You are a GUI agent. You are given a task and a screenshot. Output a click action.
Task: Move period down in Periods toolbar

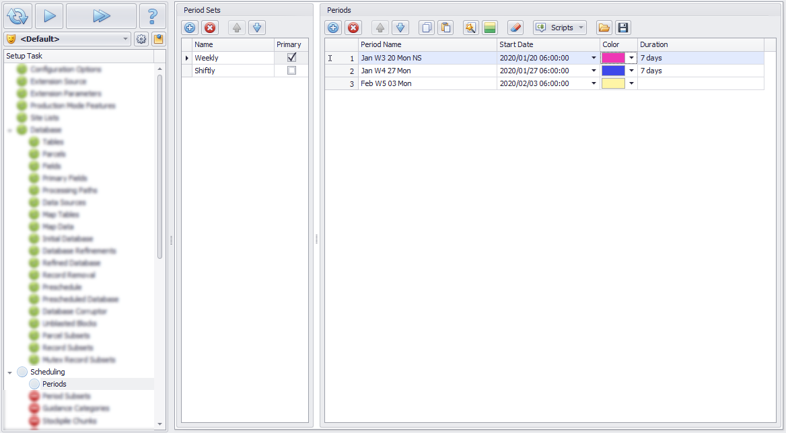tap(400, 28)
